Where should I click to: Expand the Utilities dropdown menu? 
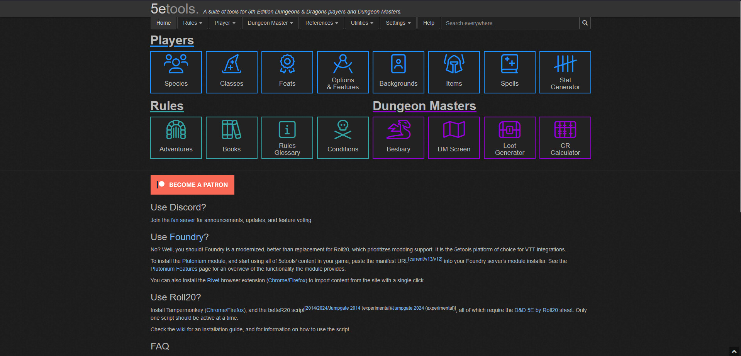coord(362,23)
